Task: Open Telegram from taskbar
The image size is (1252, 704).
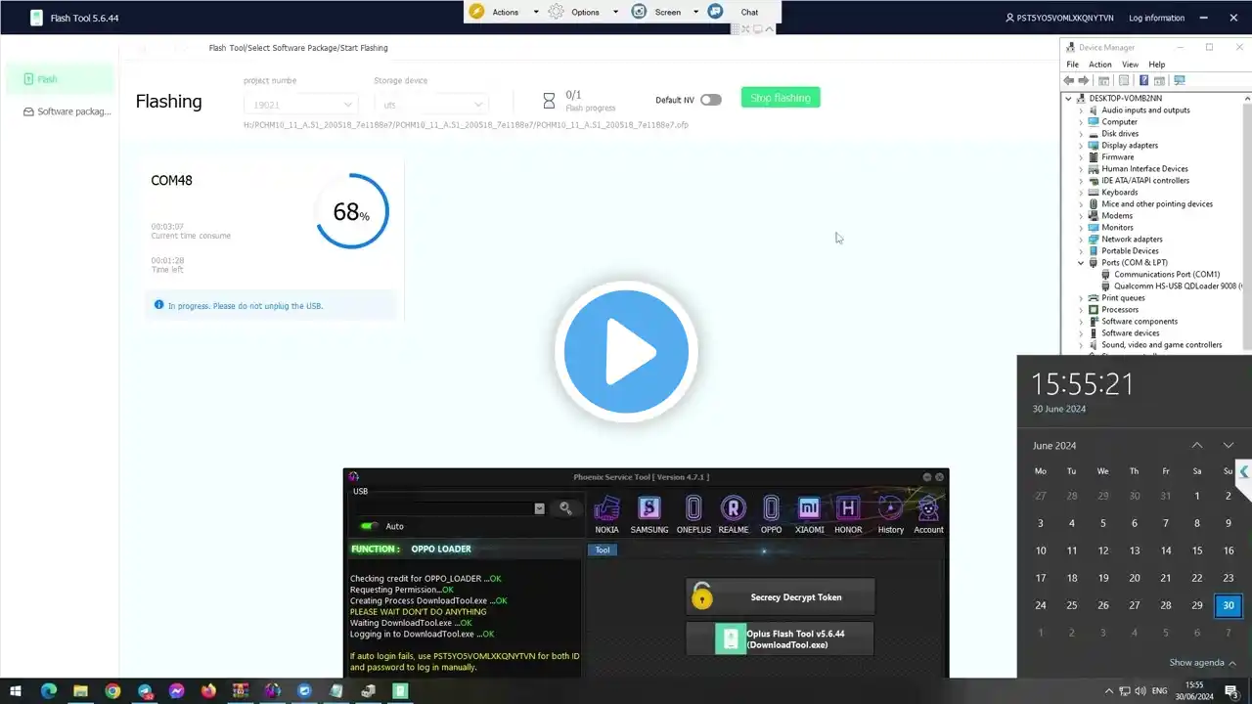Action: pyautogui.click(x=145, y=691)
